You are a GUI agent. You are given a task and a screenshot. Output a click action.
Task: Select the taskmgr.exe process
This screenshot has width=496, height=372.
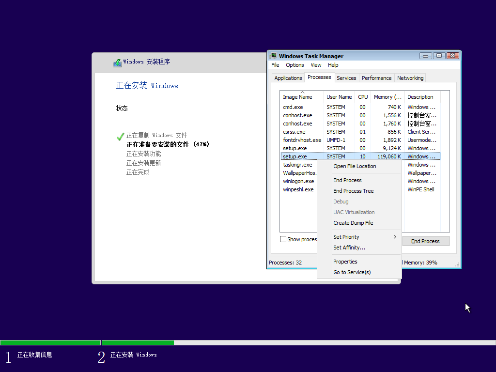click(x=298, y=165)
